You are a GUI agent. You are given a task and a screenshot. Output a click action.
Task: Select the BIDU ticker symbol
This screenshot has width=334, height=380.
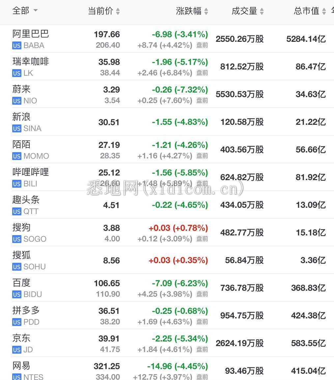point(33,294)
